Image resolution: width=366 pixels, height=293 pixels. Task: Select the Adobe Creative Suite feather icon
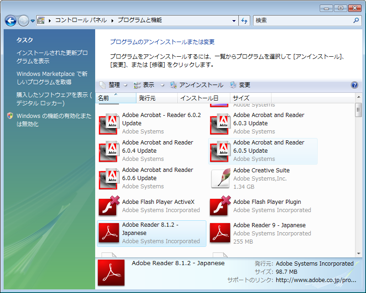click(221, 178)
